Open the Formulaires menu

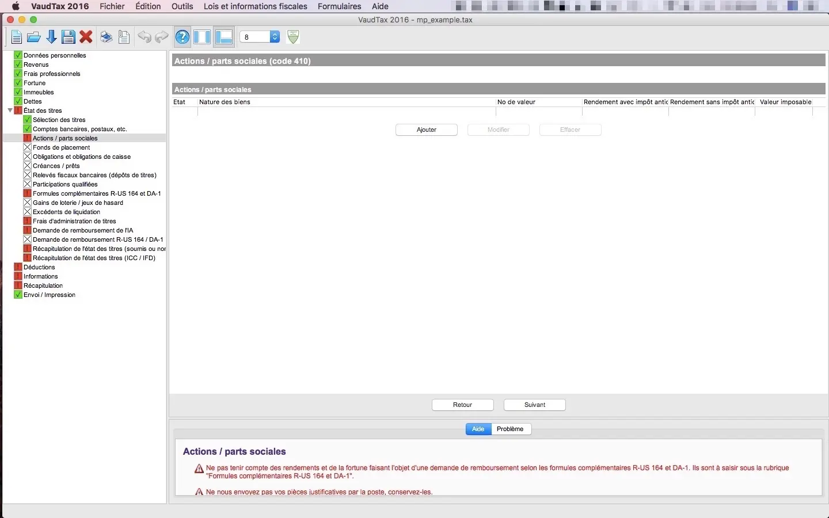[340, 6]
